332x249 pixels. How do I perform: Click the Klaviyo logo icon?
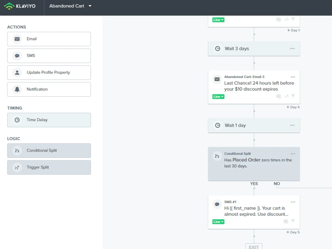coord(9,6)
